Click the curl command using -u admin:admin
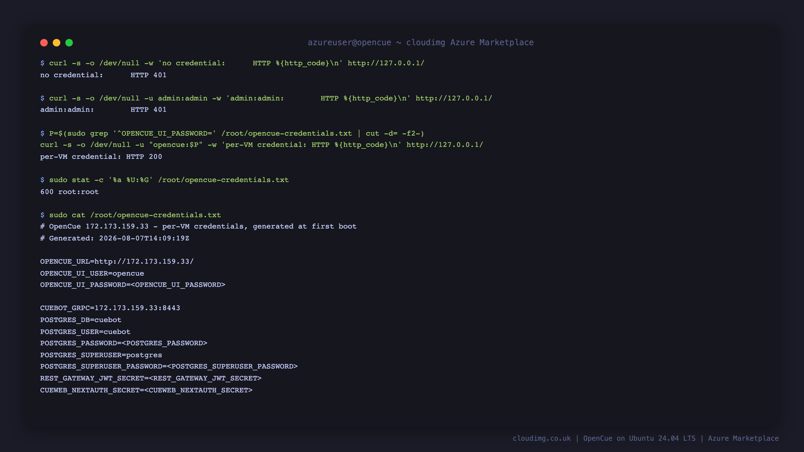Screen dimensions: 804x452 coord(266,98)
